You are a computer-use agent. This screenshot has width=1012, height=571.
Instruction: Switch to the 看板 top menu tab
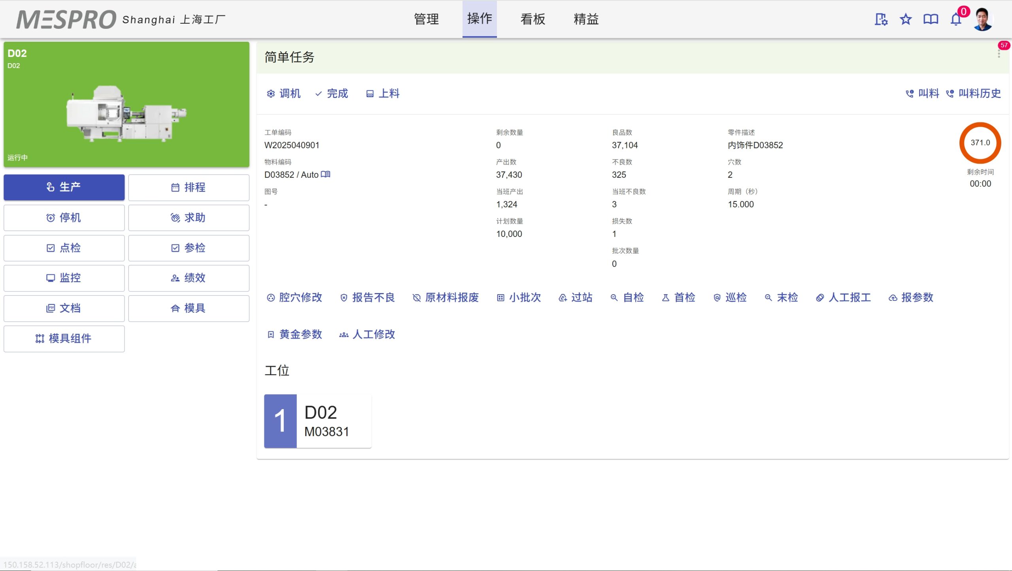click(532, 19)
